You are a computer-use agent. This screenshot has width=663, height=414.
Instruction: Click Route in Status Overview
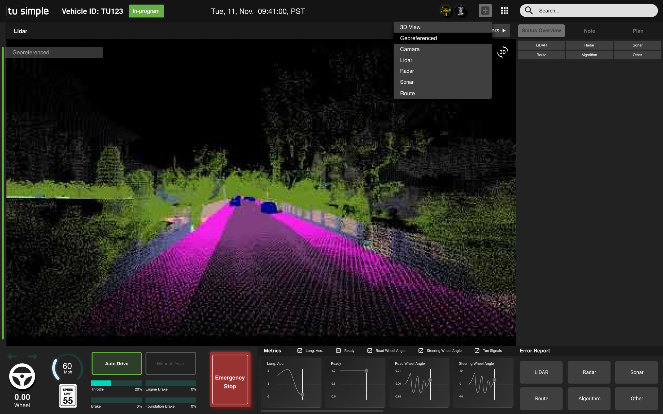(541, 55)
